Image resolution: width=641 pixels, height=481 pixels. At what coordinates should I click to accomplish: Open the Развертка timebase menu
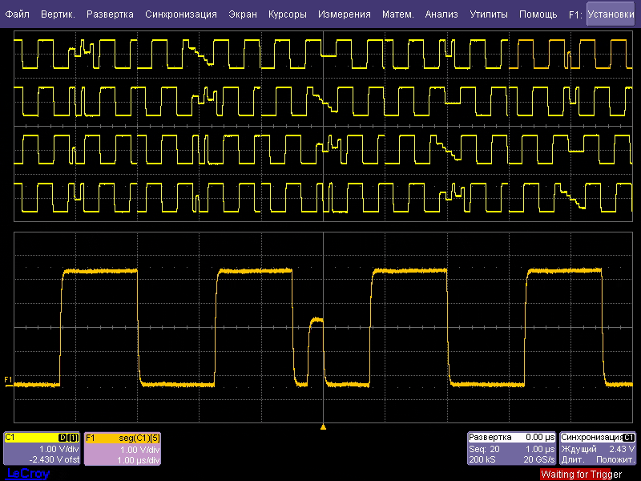point(111,14)
